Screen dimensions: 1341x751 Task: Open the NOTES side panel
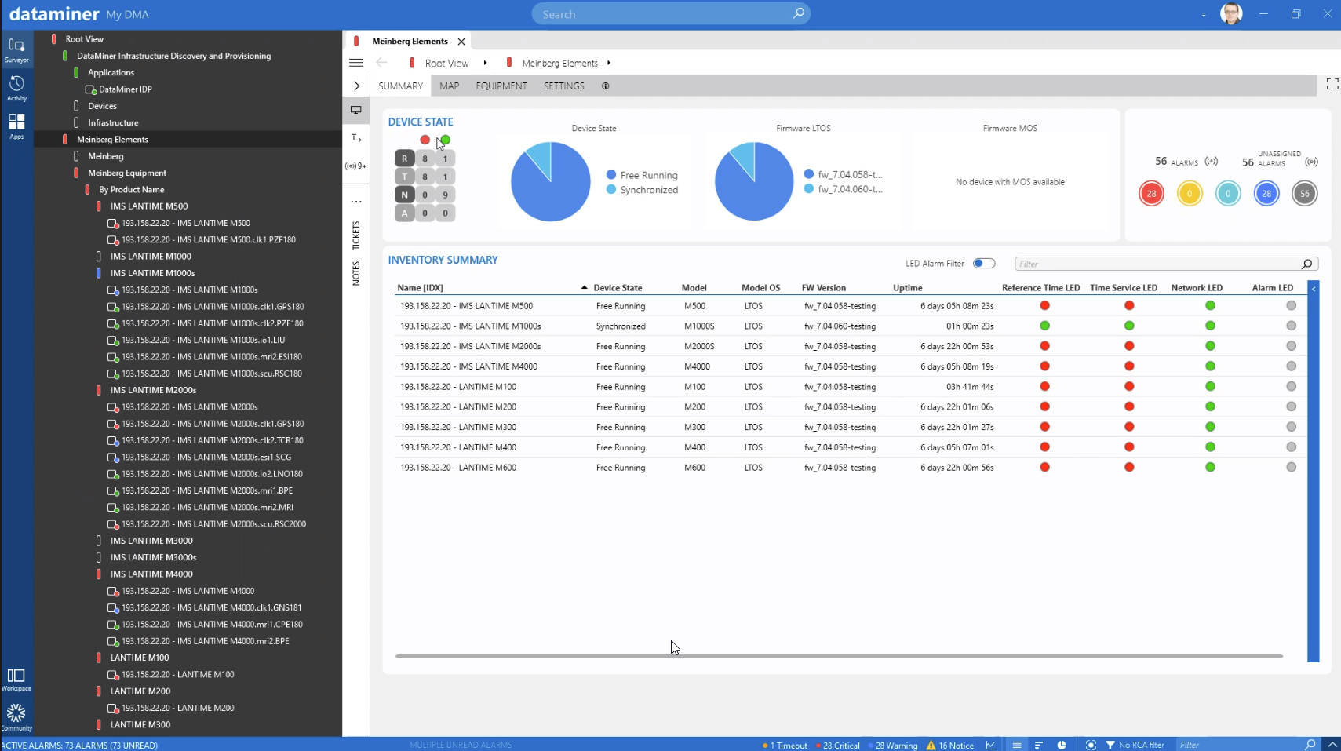point(356,273)
